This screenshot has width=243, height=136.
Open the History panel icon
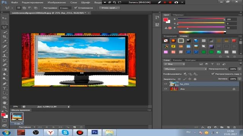click(x=157, y=17)
